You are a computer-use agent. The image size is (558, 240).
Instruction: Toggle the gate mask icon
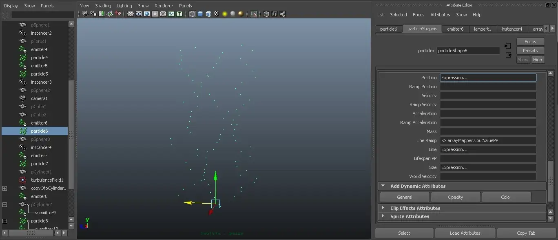155,14
